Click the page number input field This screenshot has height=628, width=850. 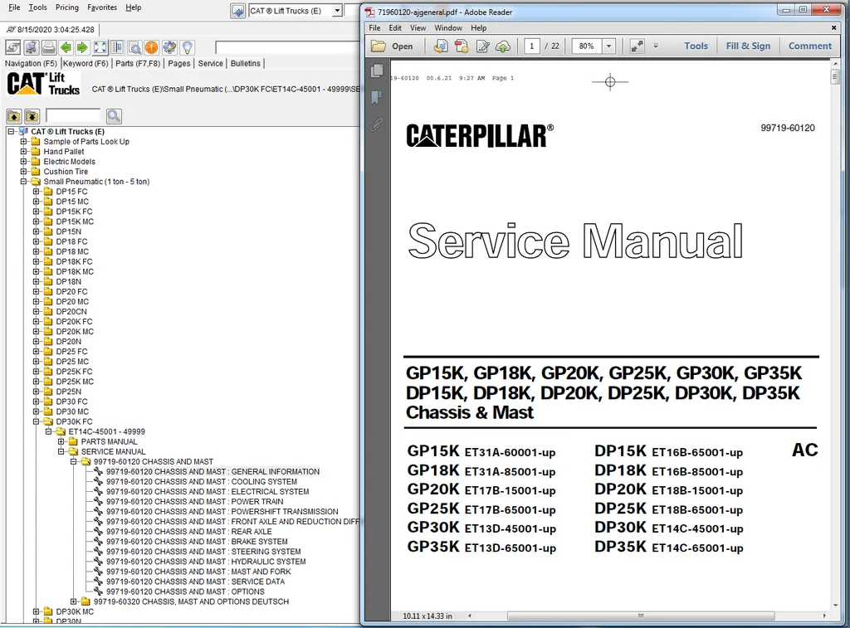point(531,46)
